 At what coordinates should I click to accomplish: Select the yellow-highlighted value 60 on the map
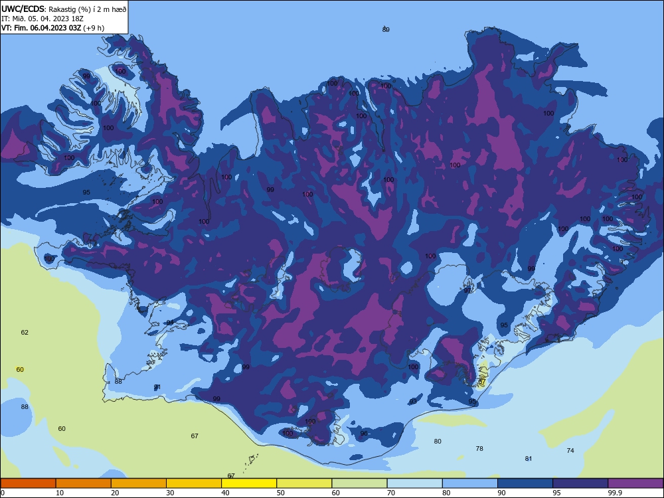20,370
